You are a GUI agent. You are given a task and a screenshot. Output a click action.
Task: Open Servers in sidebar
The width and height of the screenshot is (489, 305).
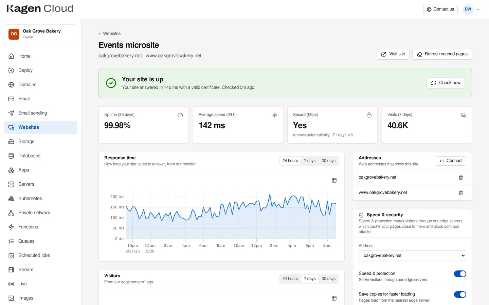click(40, 184)
